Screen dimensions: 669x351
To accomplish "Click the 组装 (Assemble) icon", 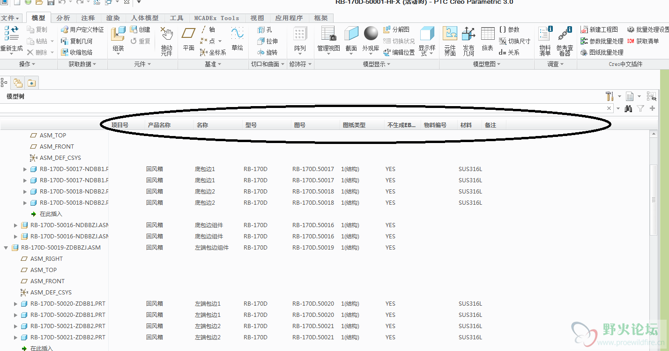I will 118,34.
